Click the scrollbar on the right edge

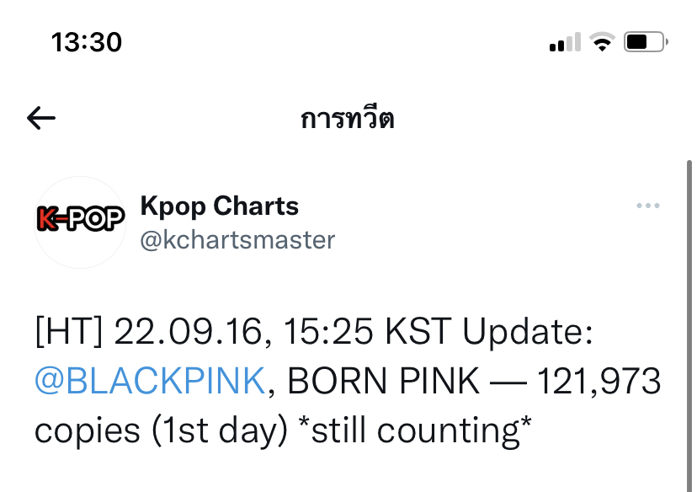tap(689, 320)
